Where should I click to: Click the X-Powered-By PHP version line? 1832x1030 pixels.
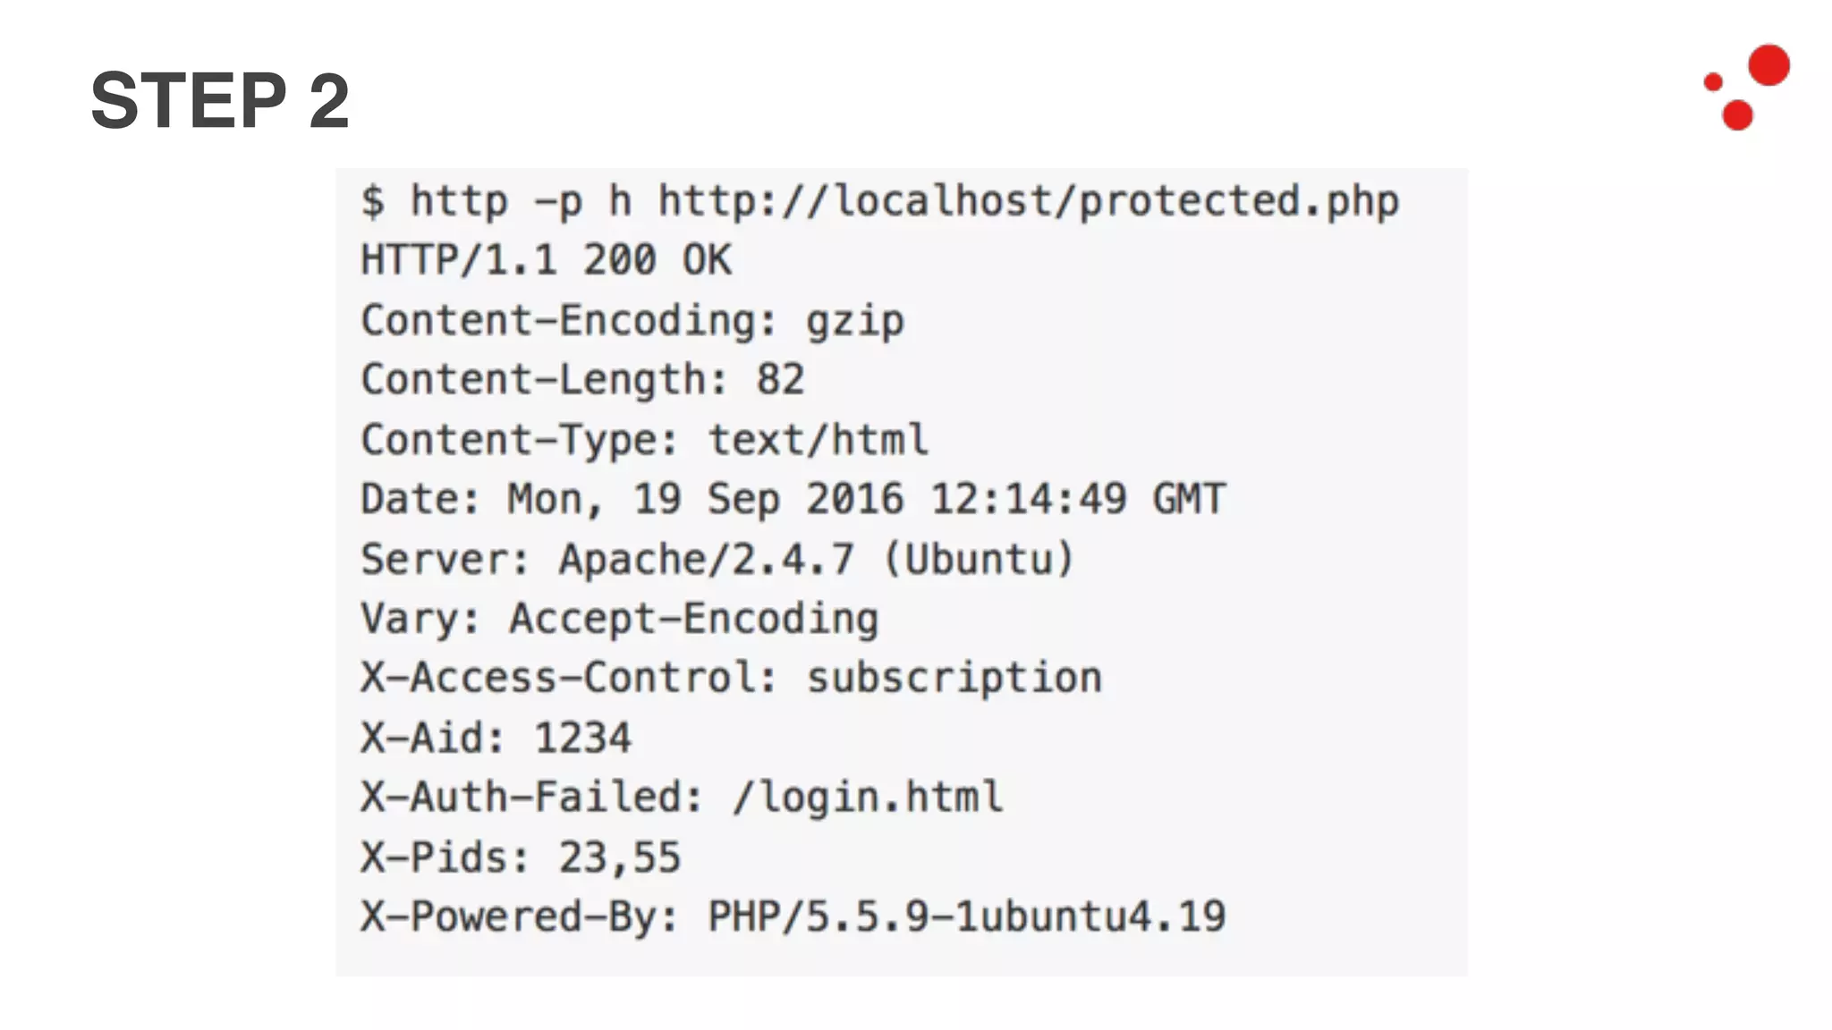point(793,917)
